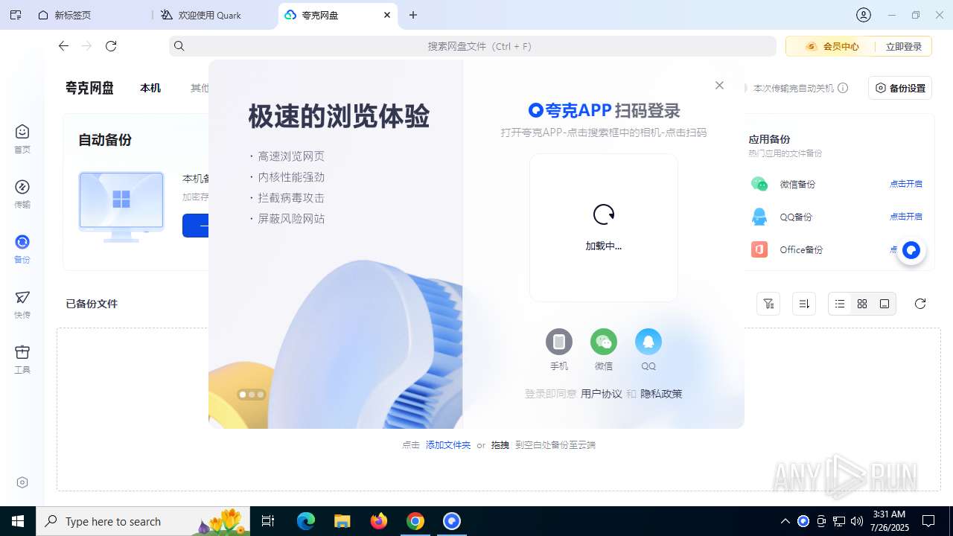Open the 隐私政策 link
953x536 pixels.
click(661, 394)
